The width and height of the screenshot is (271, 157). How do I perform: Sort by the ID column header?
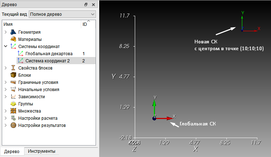[x=88, y=24]
